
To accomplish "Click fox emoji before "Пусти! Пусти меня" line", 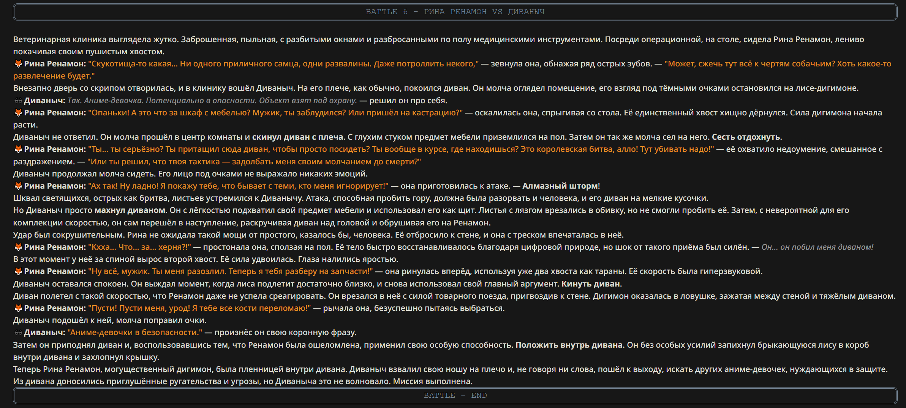I will 18,308.
